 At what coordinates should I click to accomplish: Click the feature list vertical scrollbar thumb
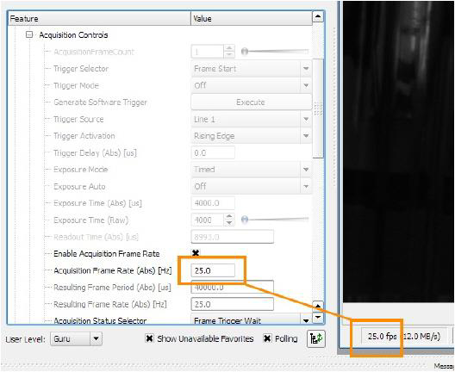pyautogui.click(x=318, y=108)
